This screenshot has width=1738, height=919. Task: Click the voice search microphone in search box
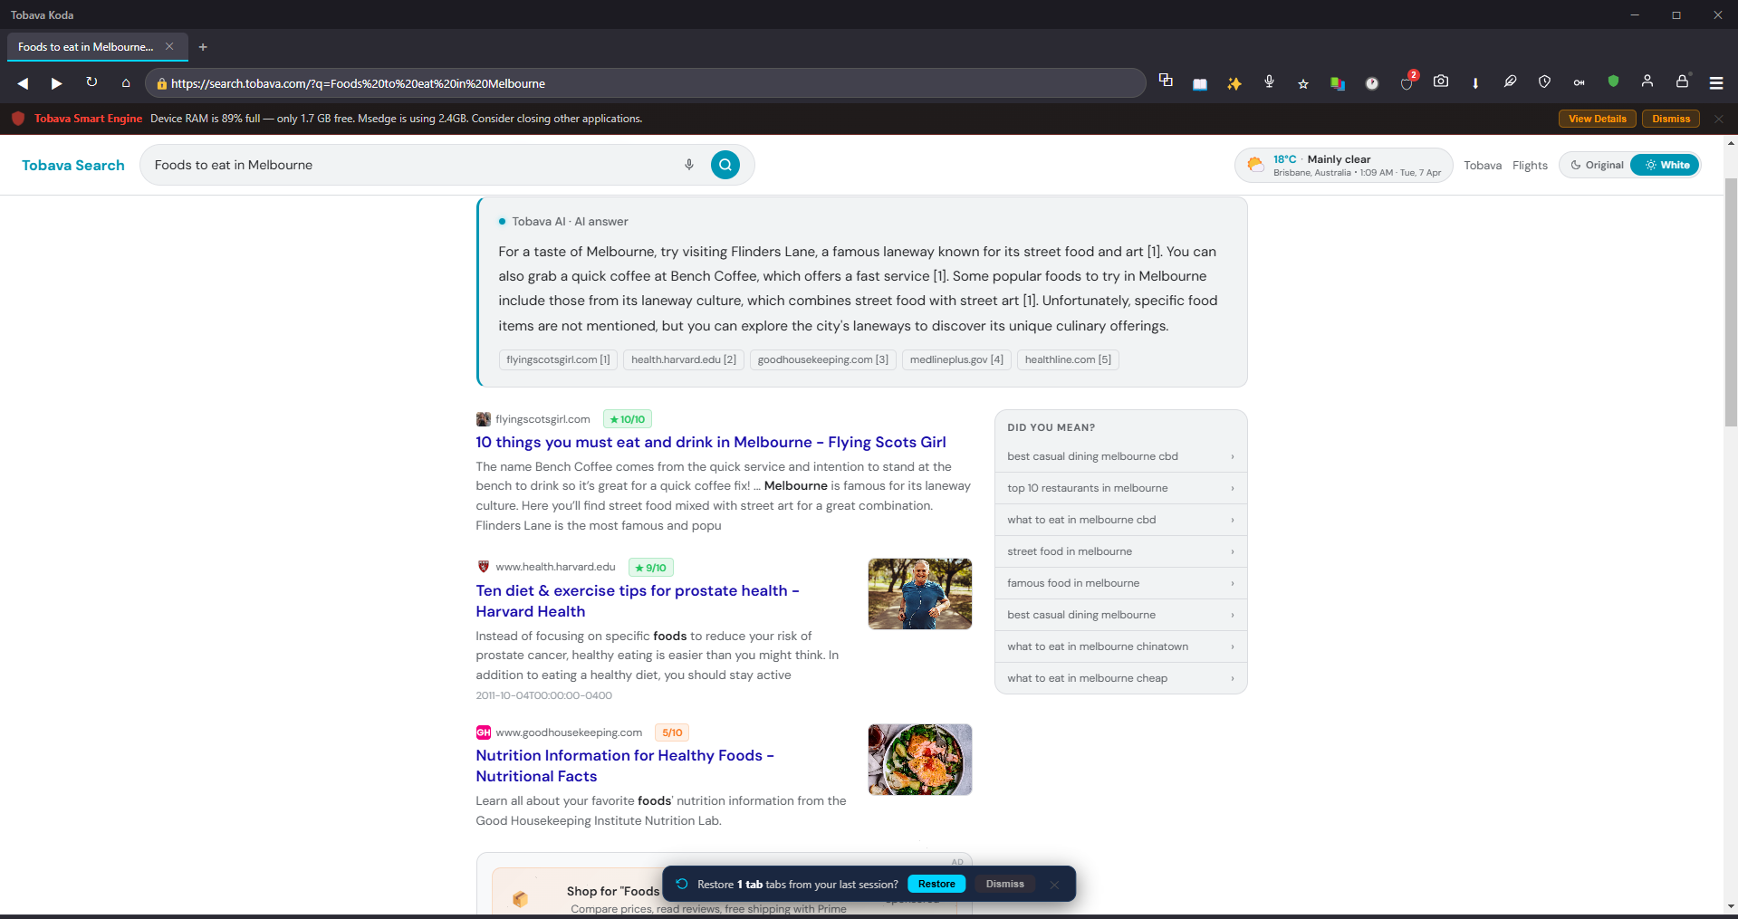point(689,165)
